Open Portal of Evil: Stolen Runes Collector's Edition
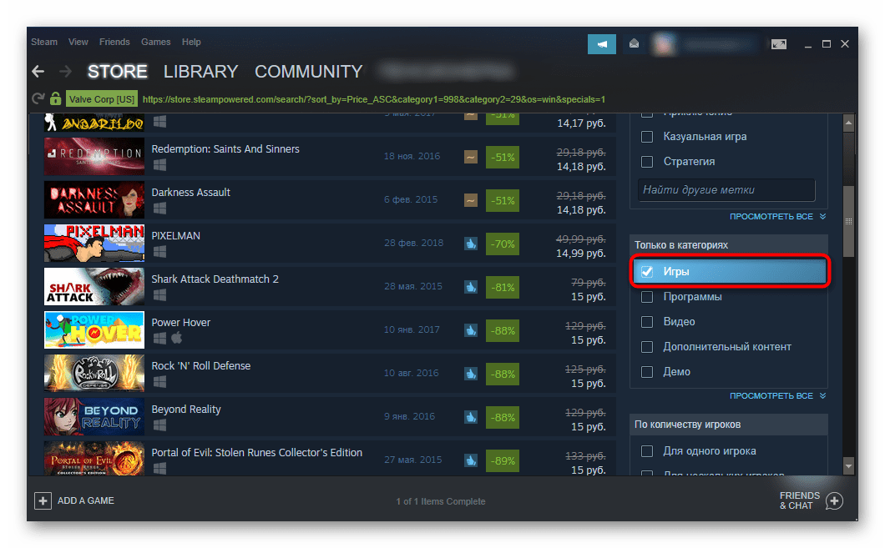 click(x=257, y=453)
